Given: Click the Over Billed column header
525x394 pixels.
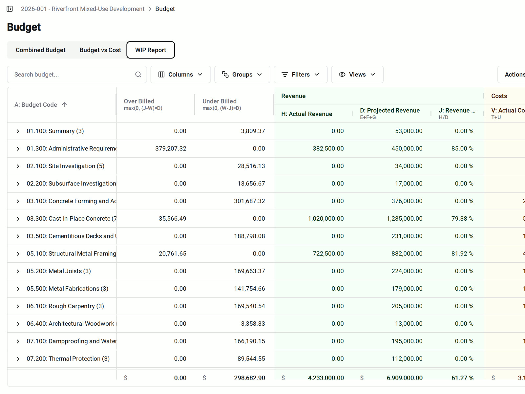Looking at the screenshot, I should (x=156, y=105).
